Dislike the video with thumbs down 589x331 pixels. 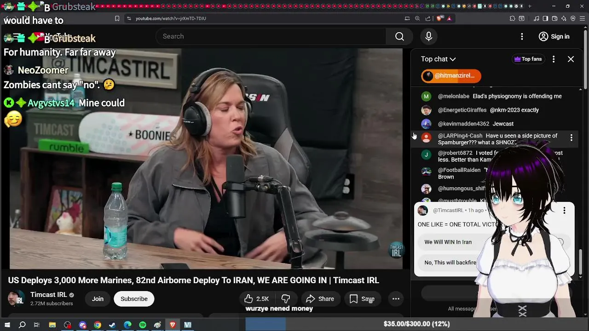click(286, 299)
